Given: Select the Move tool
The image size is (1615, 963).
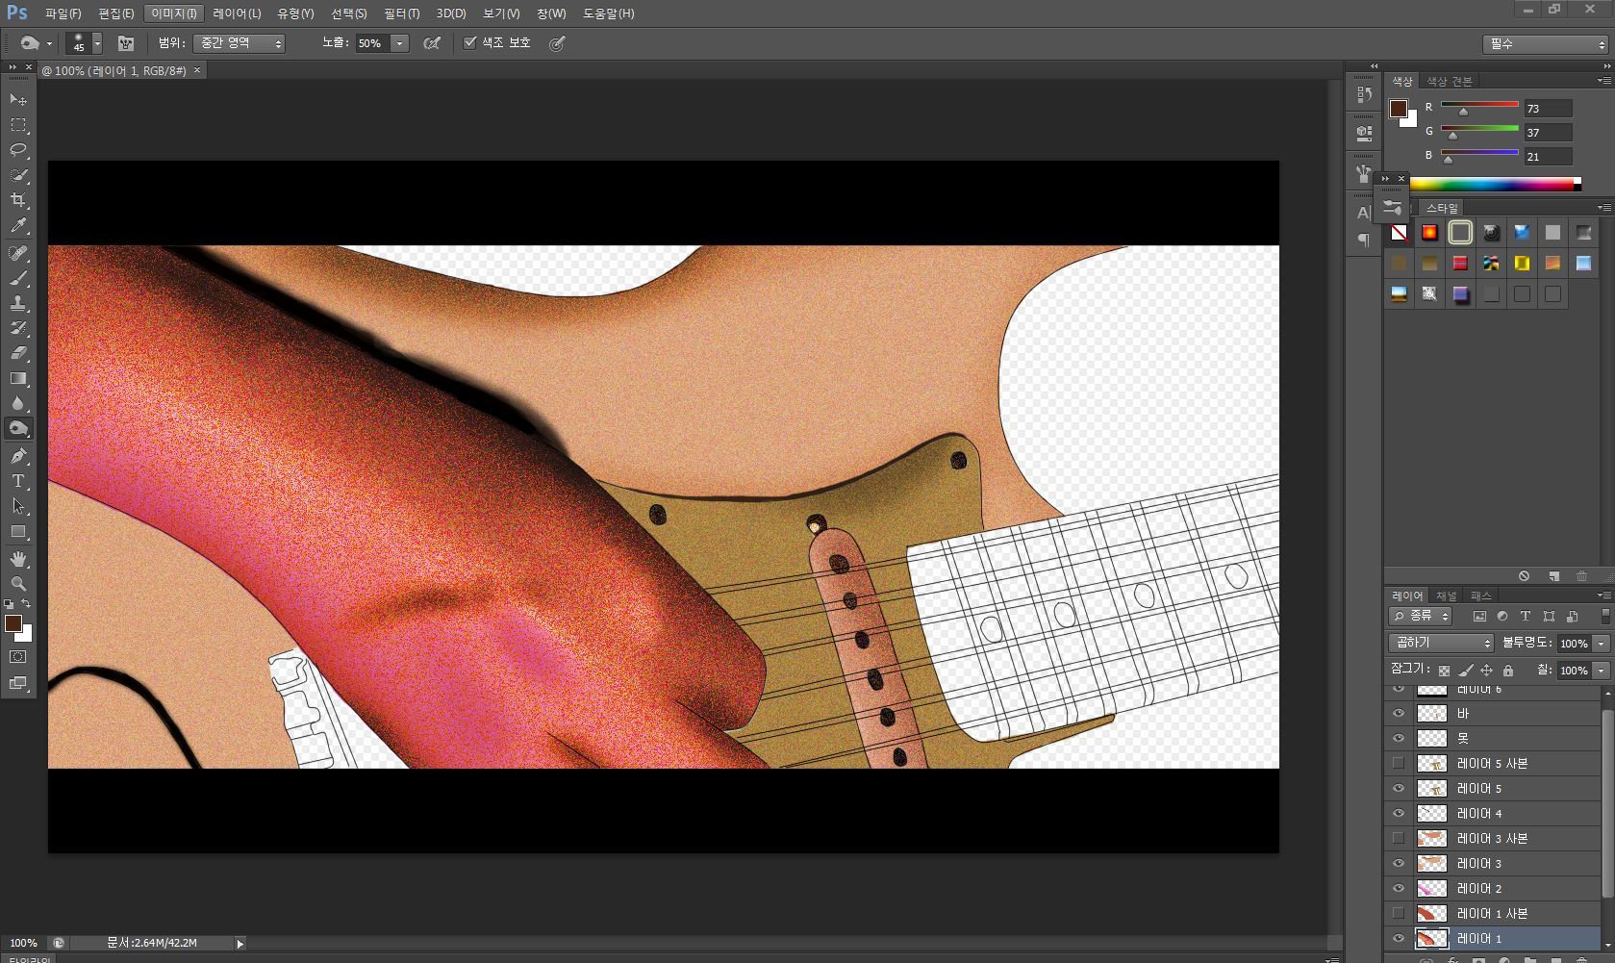Looking at the screenshot, I should pyautogui.click(x=18, y=100).
